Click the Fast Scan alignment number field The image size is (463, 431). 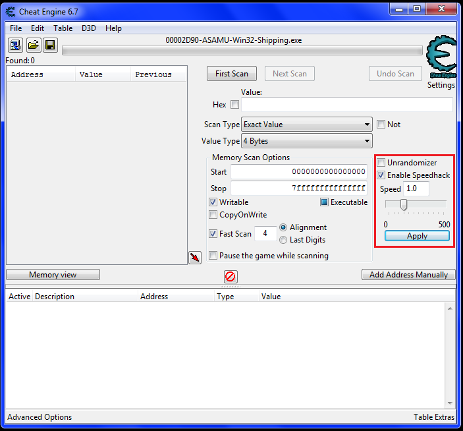click(x=265, y=233)
